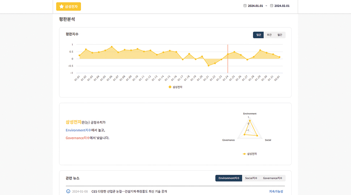Click the red Governance지수 text link
Screen dimensions: 351x195
click(77, 138)
